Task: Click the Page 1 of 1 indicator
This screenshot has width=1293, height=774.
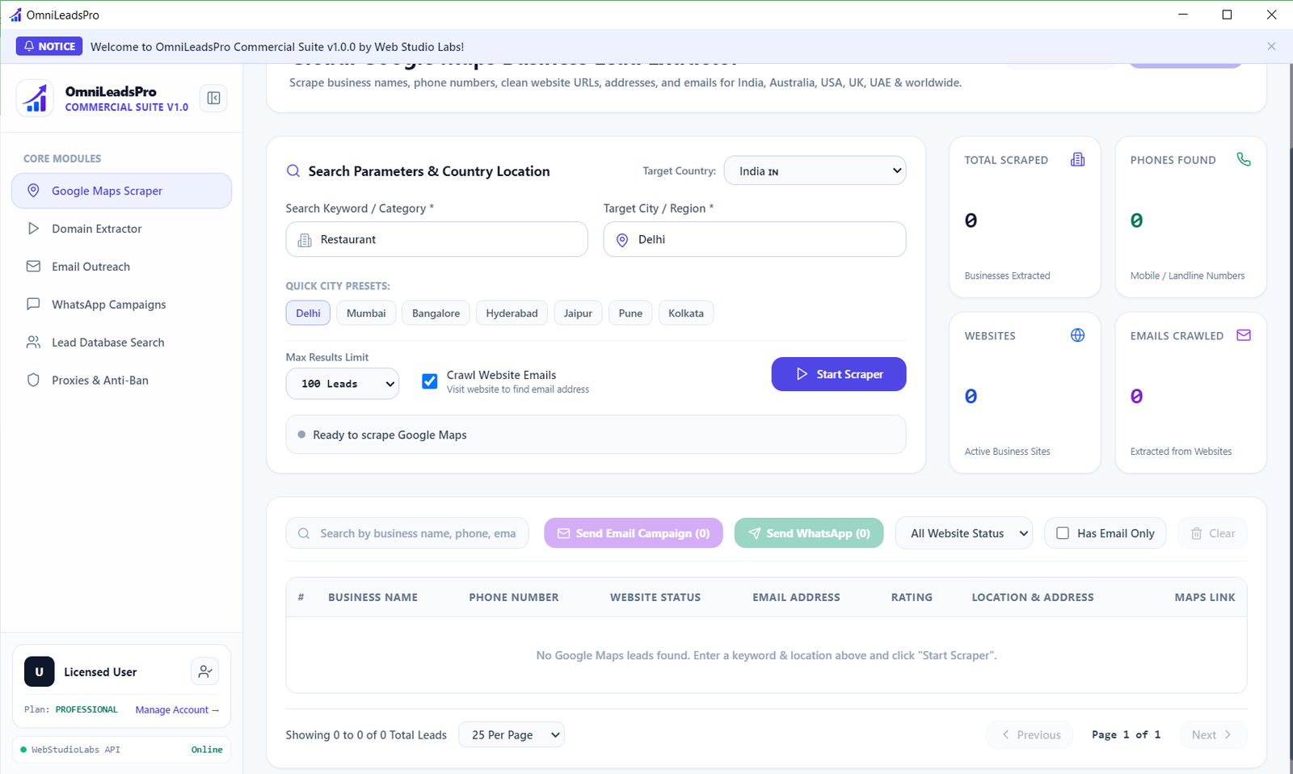Action: pyautogui.click(x=1126, y=734)
